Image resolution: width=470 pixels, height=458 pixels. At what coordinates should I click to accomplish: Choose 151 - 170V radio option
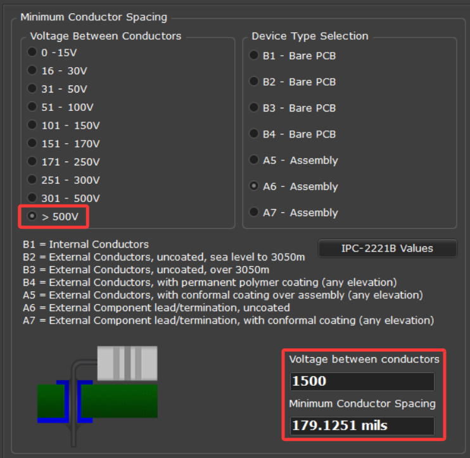click(x=63, y=144)
